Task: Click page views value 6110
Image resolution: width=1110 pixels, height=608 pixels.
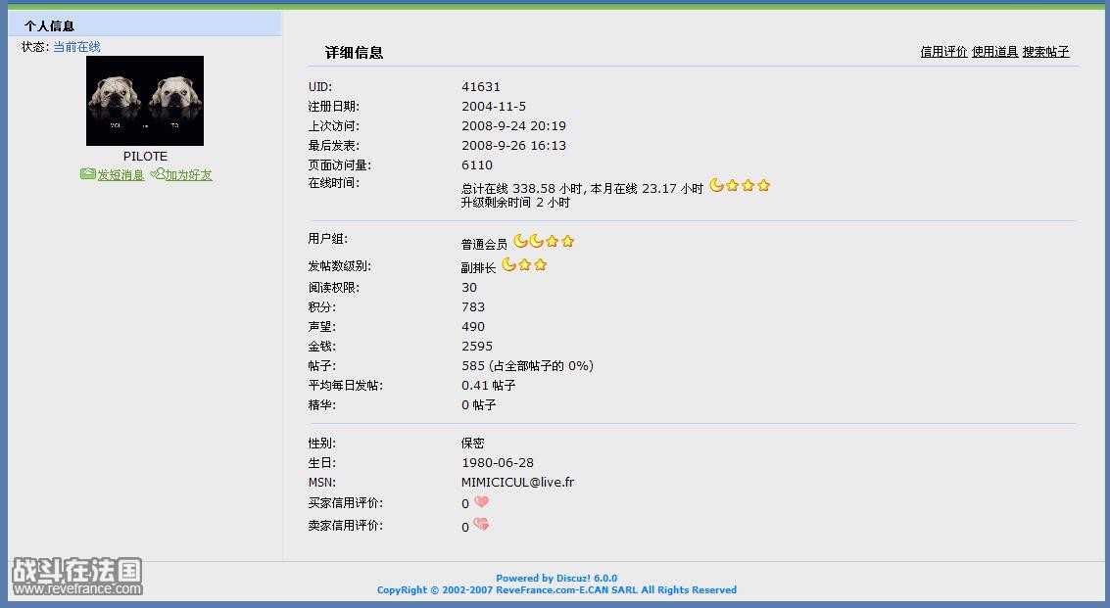Action: pos(476,164)
